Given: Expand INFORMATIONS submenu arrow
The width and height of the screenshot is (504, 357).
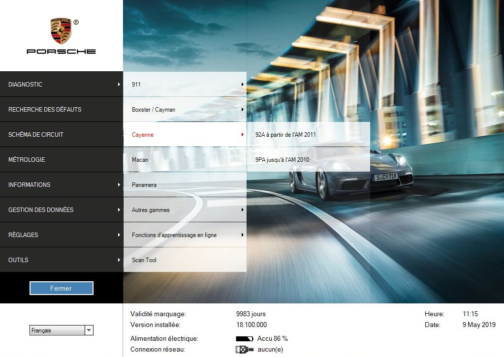Looking at the screenshot, I should pyautogui.click(x=119, y=184).
